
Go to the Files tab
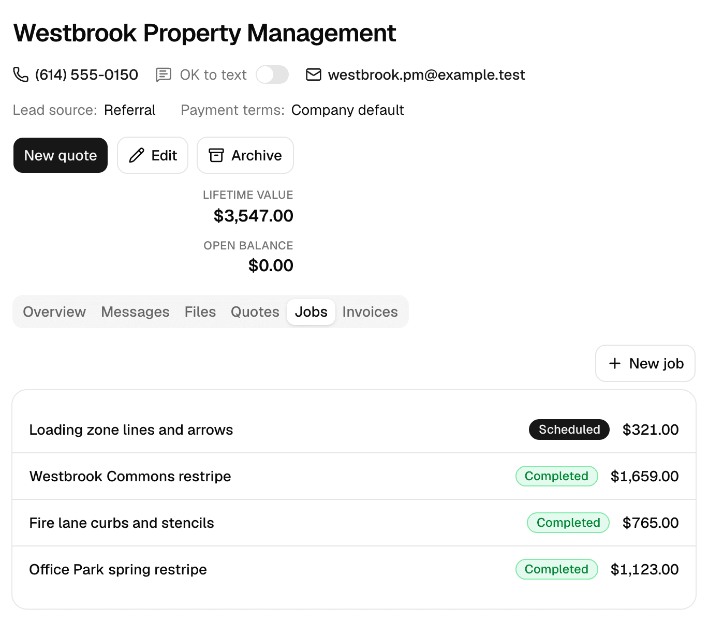200,312
